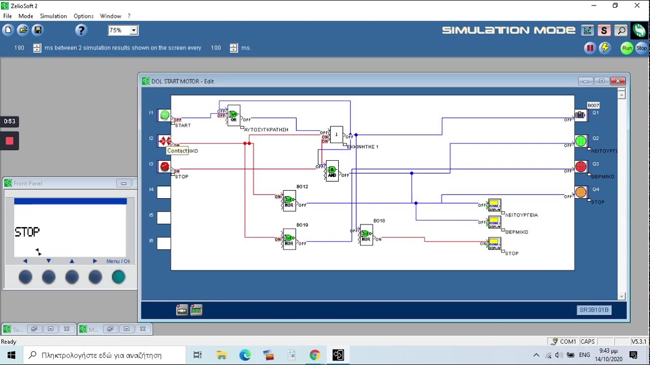Screen dimensions: 650x365
Task: Open File Explorer from the taskbar
Action: point(221,355)
